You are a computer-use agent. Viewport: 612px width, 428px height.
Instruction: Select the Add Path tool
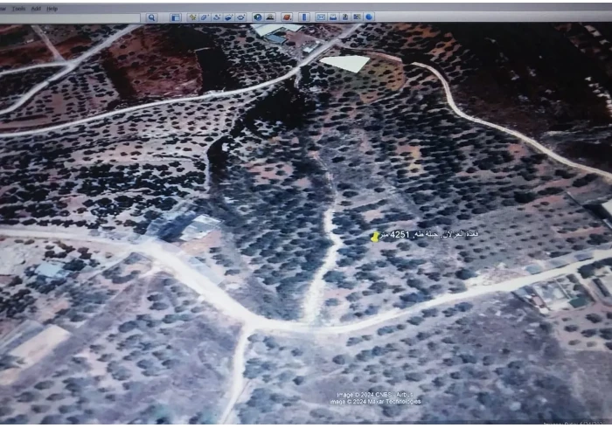pyautogui.click(x=216, y=17)
